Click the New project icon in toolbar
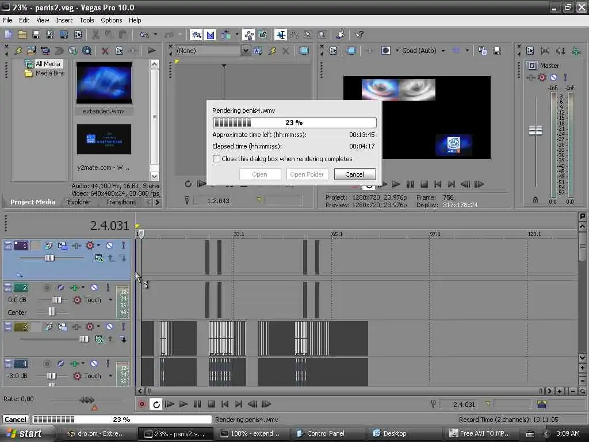The image size is (589, 442). tap(9, 35)
